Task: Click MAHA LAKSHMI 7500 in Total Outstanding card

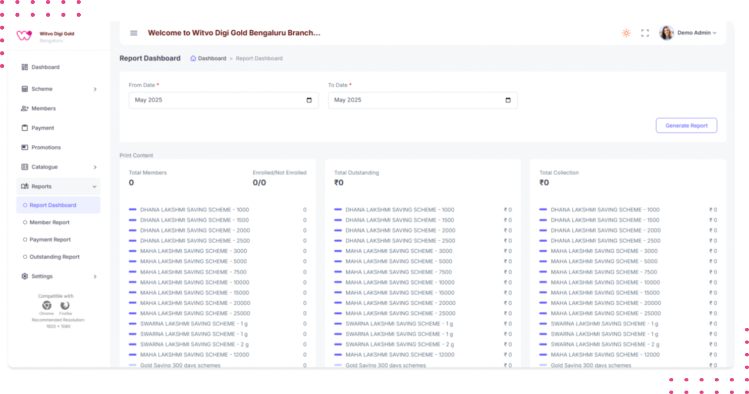Action: (x=399, y=271)
